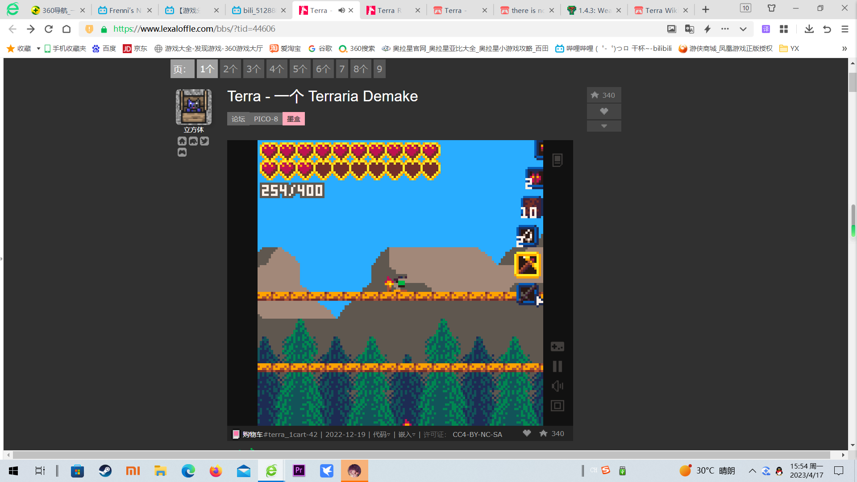Switch to the 1.4.3: Wea browser tab
Screen dimensions: 857x482
click(x=594, y=10)
